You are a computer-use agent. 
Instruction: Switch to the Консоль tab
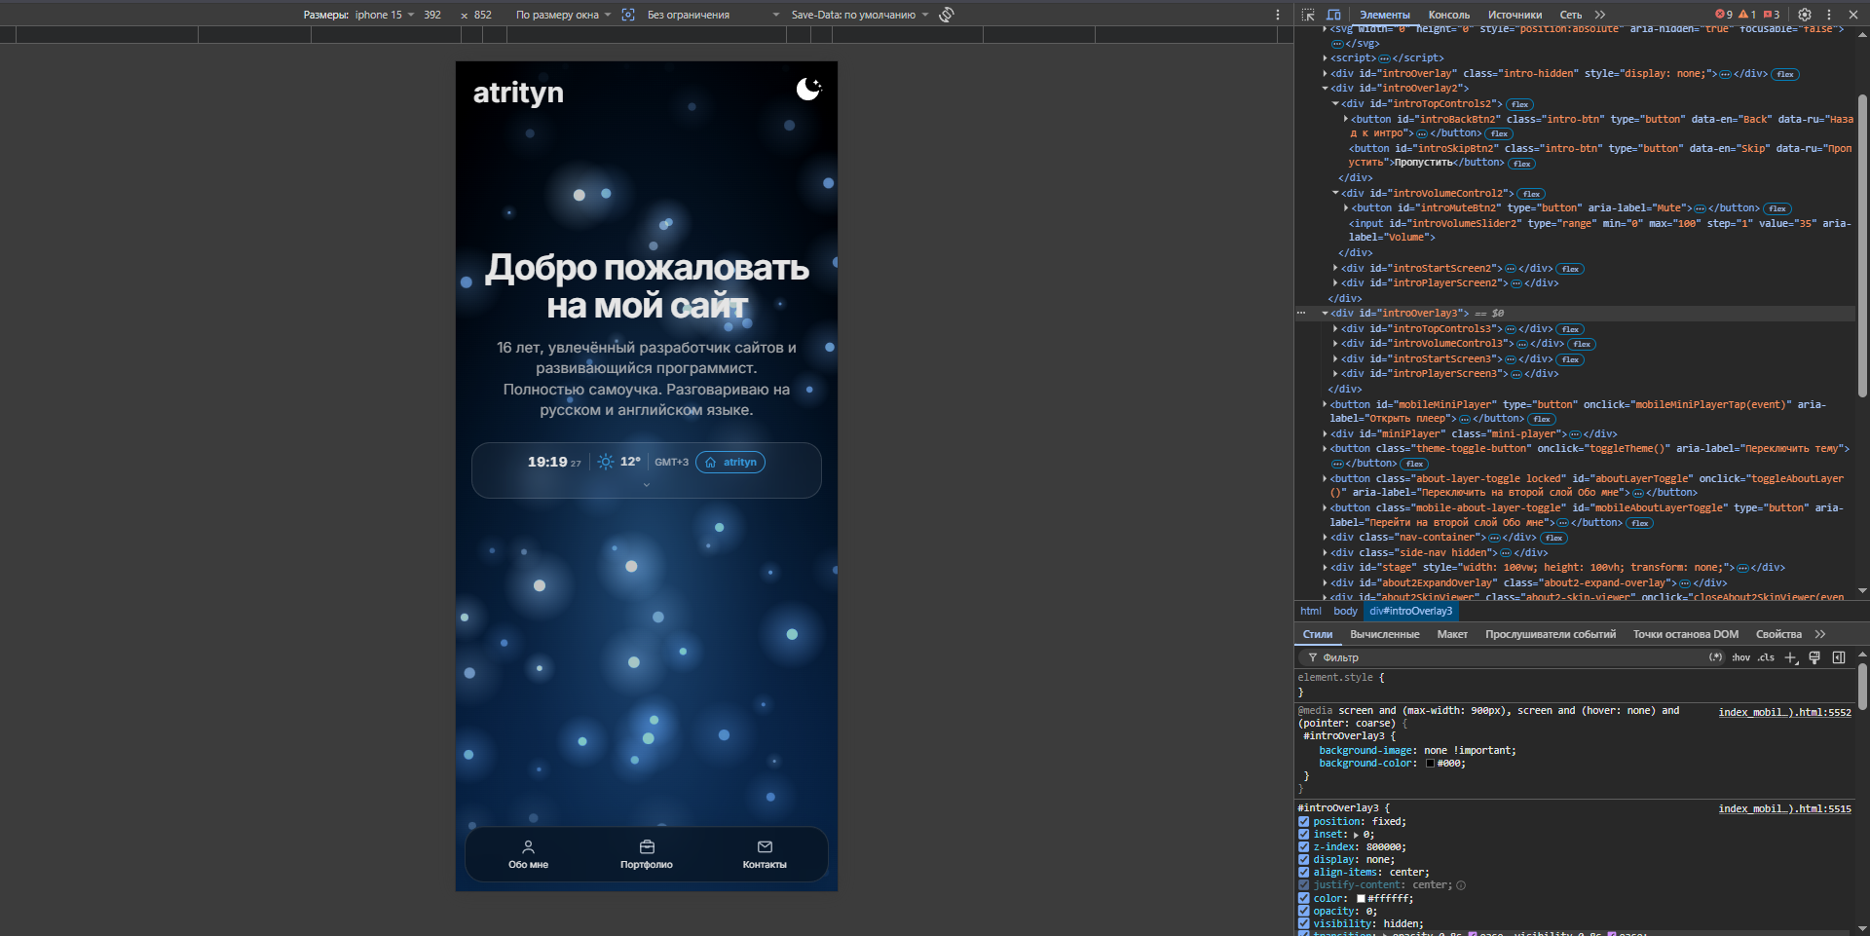click(1449, 15)
